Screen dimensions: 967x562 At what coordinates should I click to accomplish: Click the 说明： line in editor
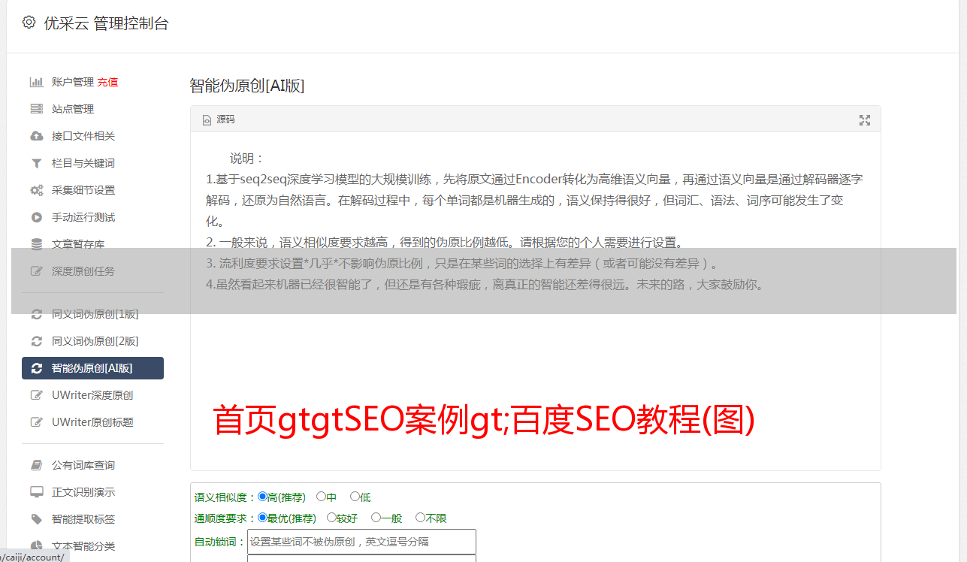247,159
